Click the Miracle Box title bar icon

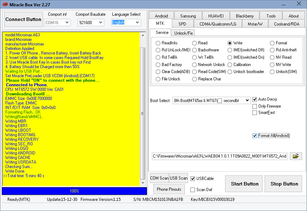tap(5, 5)
